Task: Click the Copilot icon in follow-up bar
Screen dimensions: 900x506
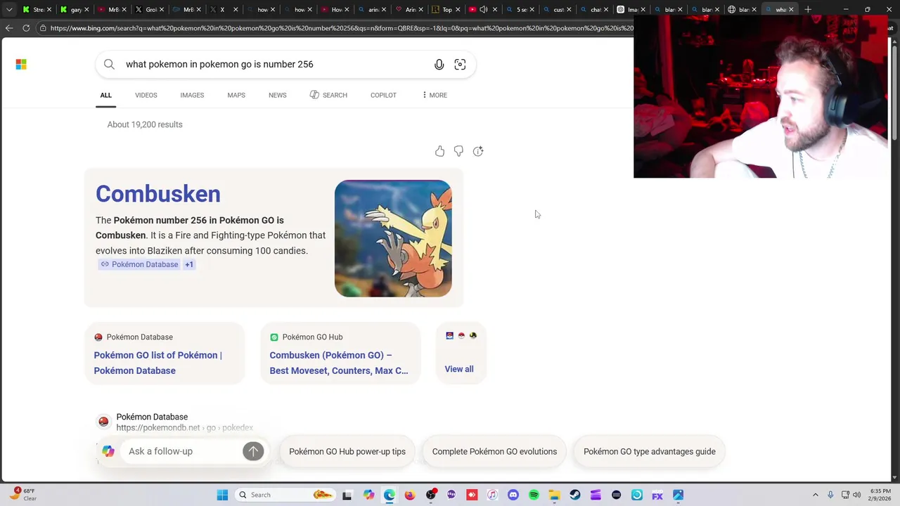Action: tap(108, 451)
